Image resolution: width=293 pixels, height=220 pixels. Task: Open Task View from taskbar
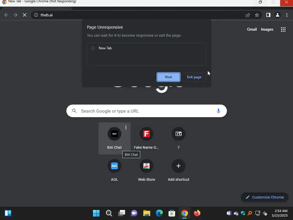121,213
